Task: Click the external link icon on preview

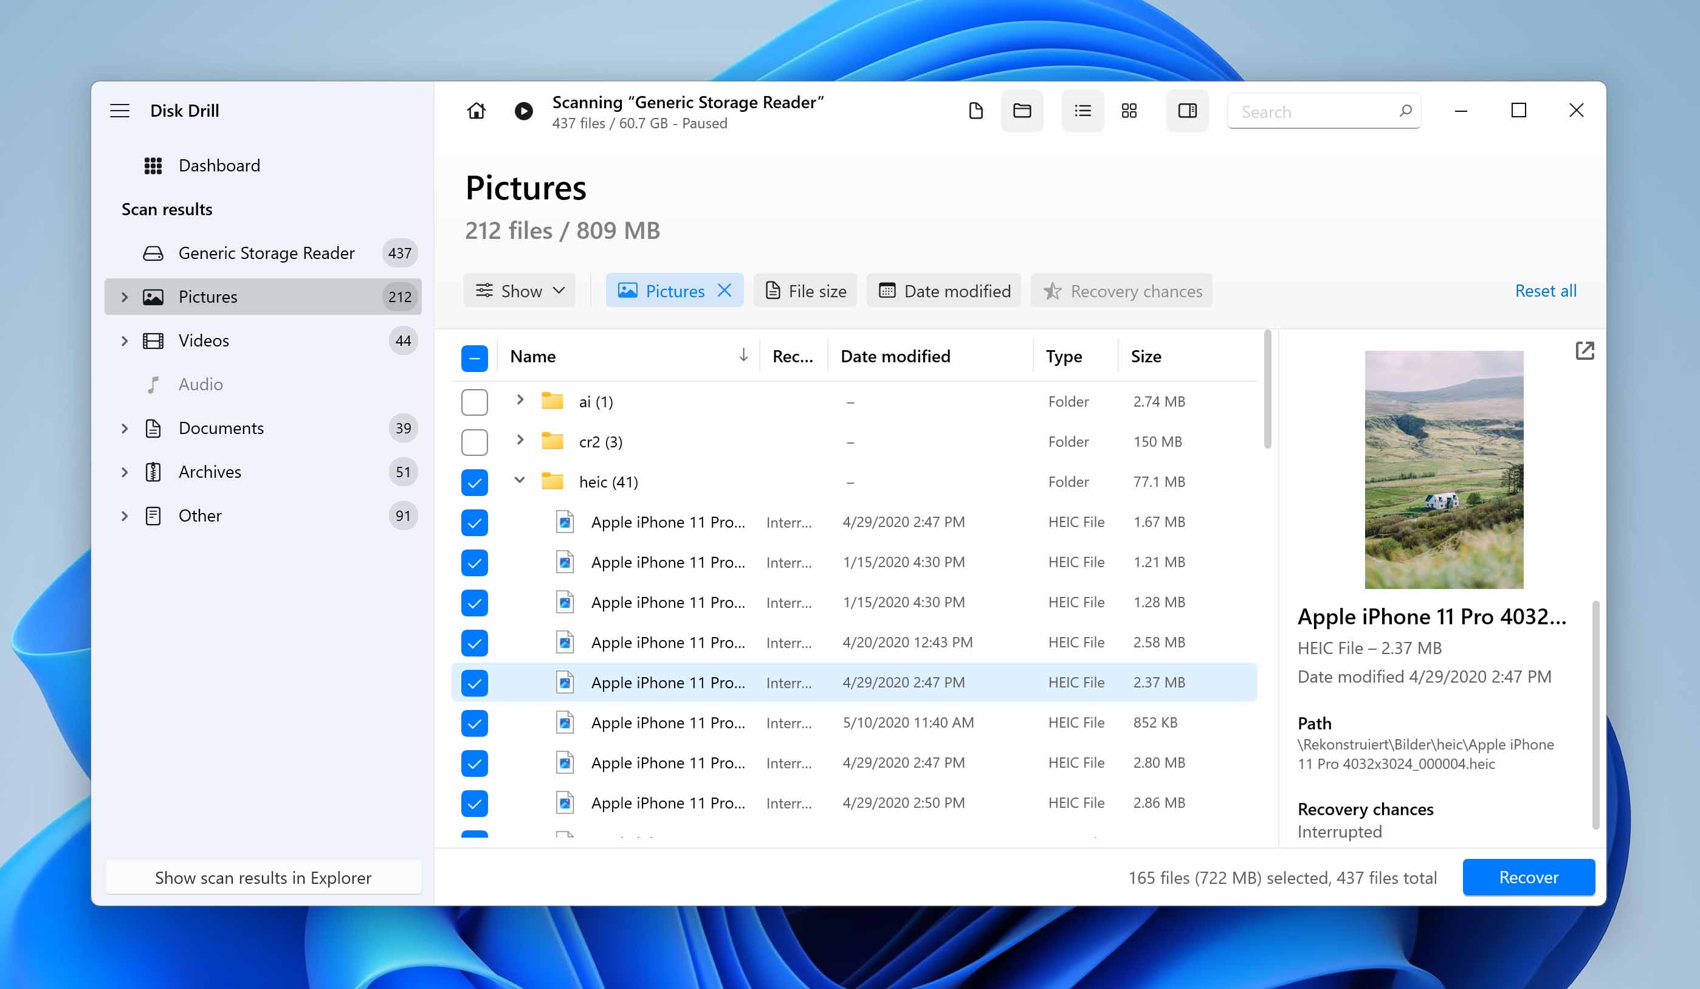Action: coord(1586,351)
